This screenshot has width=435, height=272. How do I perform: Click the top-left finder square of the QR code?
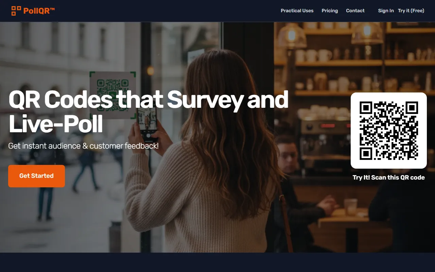pyautogui.click(x=366, y=108)
